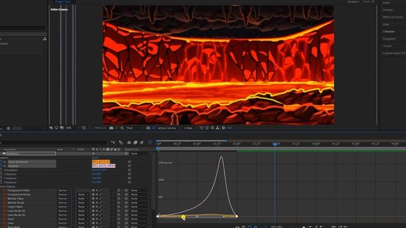Open the parent dropdown for Middle Rocks
Viewport: 406px width, 228px height.
pyautogui.click(x=140, y=203)
